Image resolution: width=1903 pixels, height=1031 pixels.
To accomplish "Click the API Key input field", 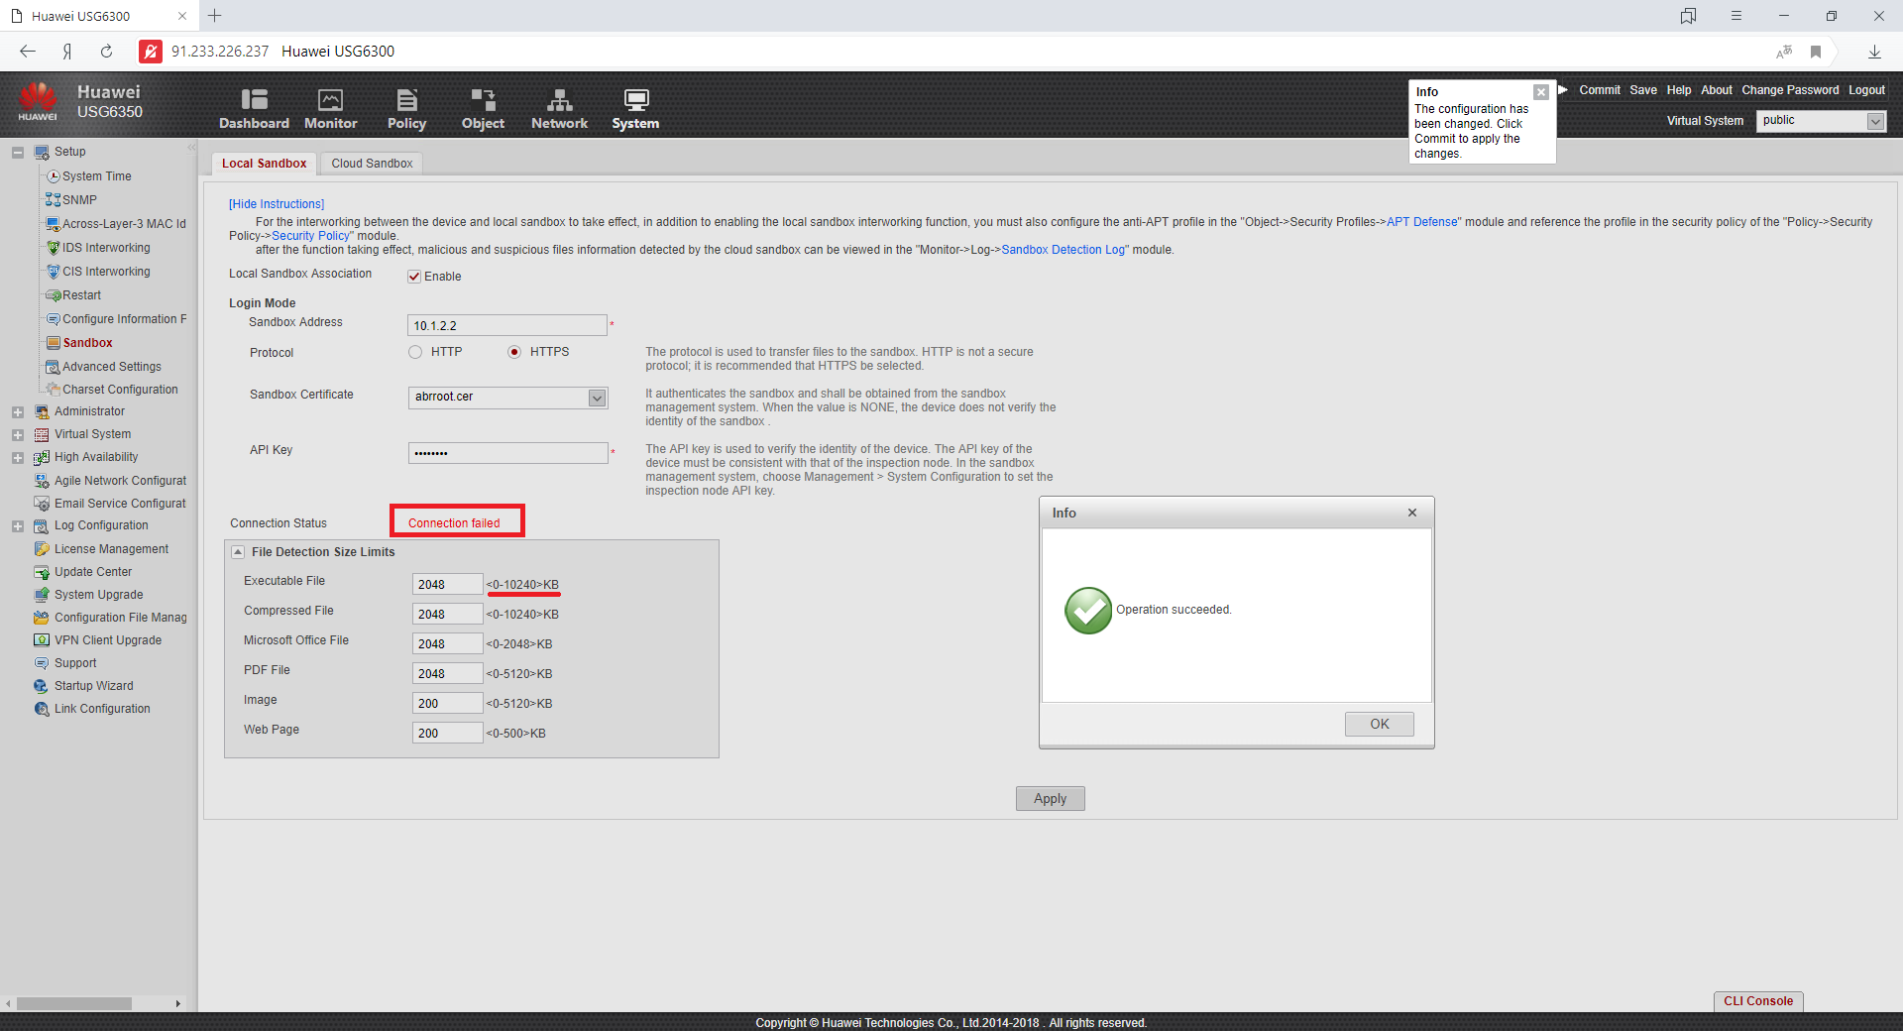I will tap(507, 453).
